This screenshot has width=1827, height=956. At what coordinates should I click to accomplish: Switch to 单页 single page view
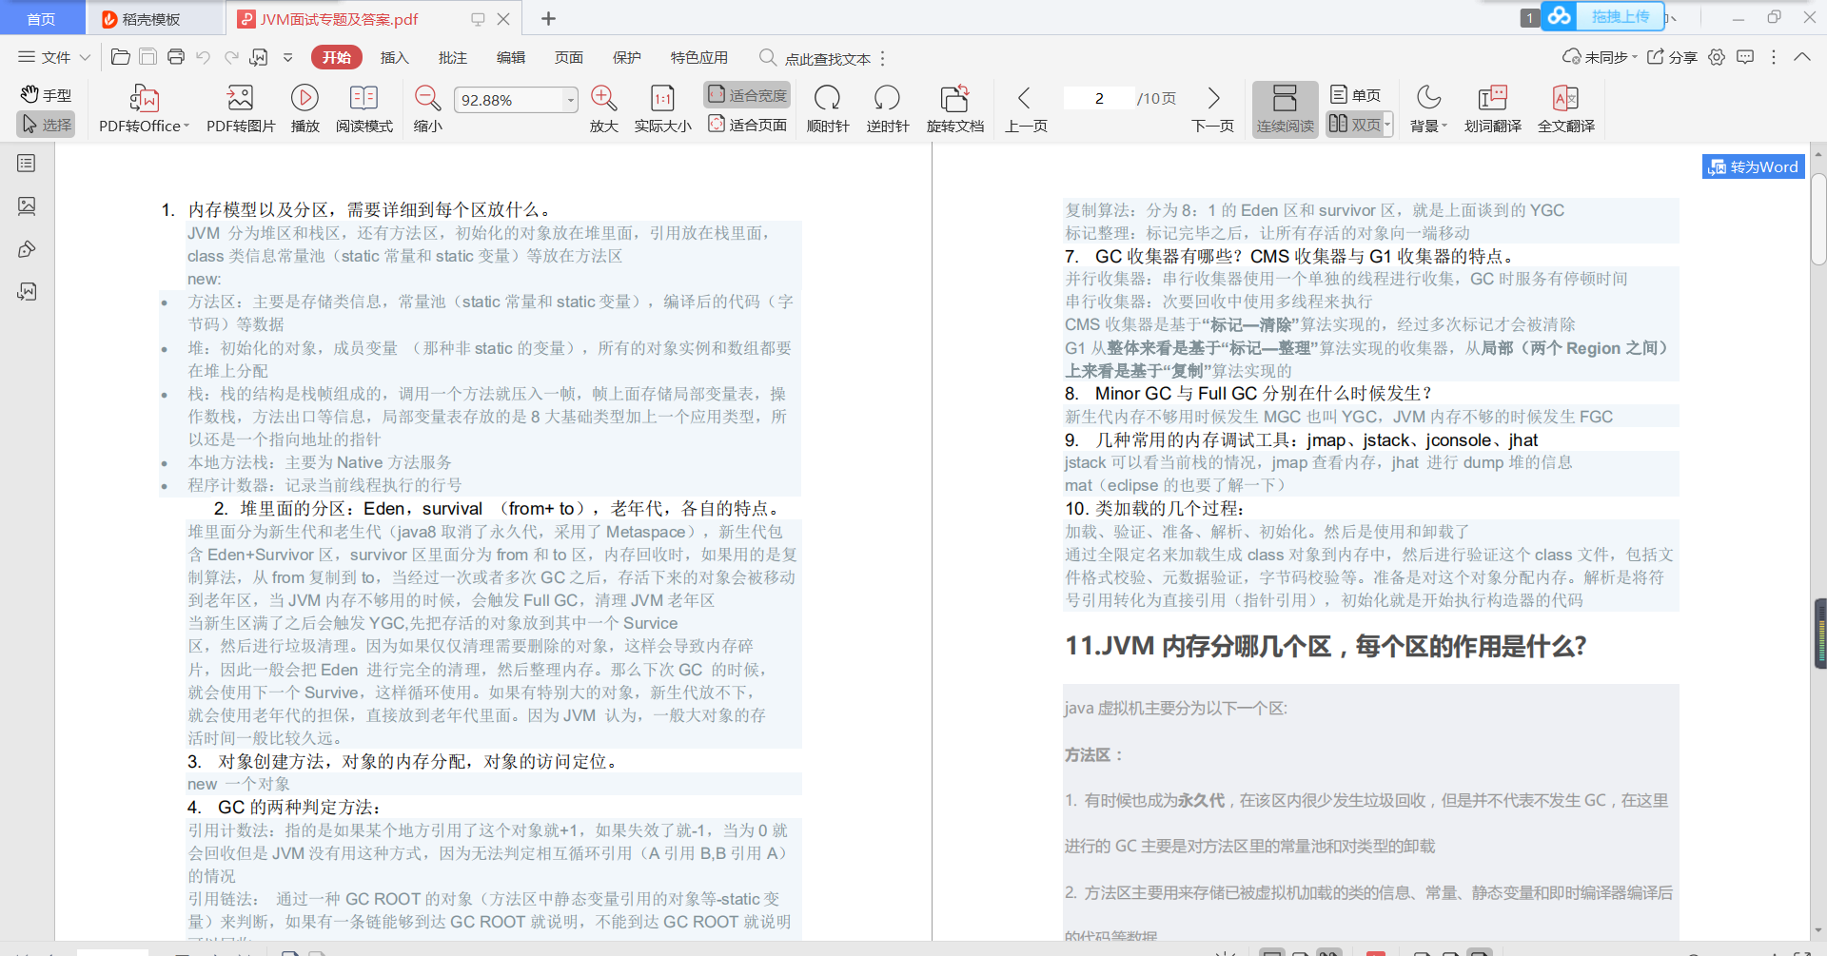(x=1355, y=95)
